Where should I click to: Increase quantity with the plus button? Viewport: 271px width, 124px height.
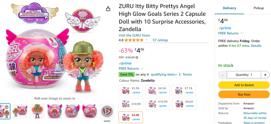[x=265, y=75]
